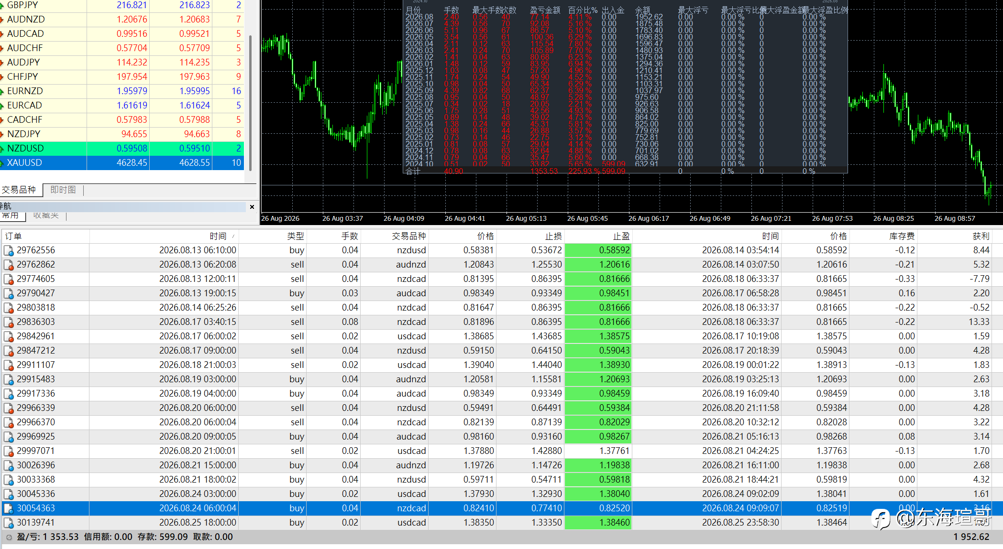
Task: Open the 即时图 tab
Action: pos(63,190)
